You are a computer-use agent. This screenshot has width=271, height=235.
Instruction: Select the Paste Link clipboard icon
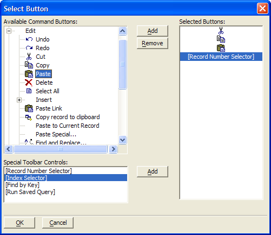click(x=29, y=108)
